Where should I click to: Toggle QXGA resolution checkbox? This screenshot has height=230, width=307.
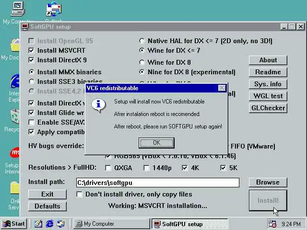point(108,168)
